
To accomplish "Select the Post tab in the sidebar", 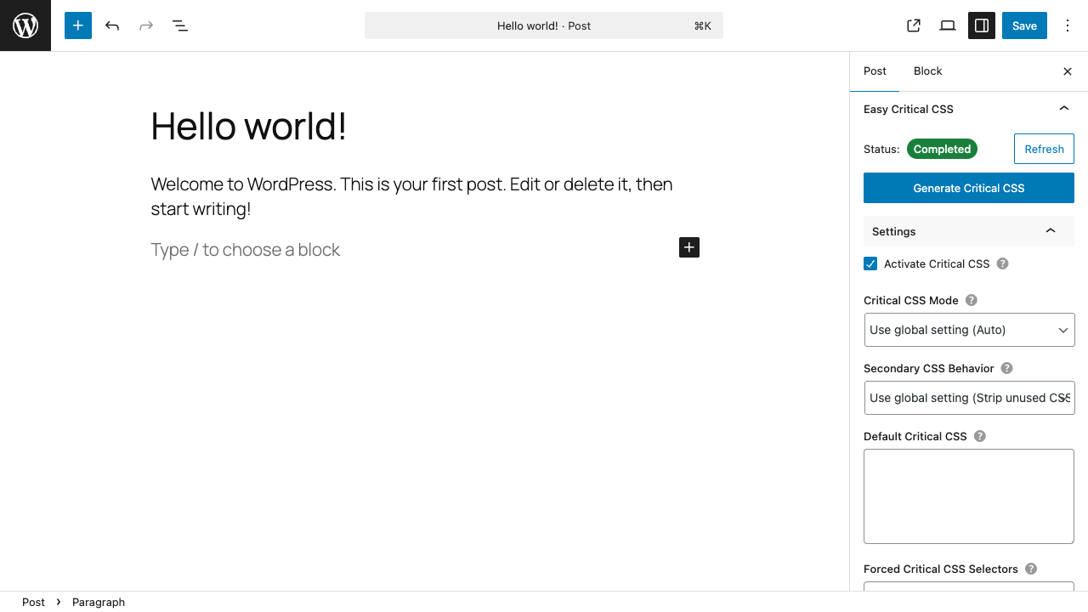I will coord(875,71).
